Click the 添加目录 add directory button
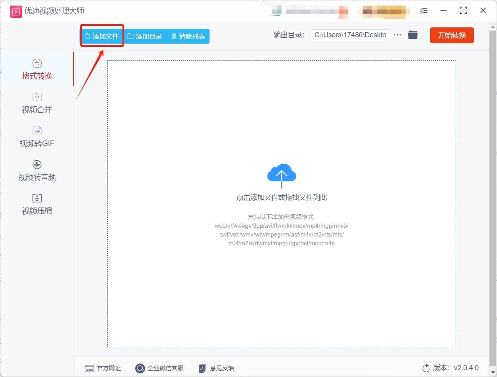 tap(146, 36)
